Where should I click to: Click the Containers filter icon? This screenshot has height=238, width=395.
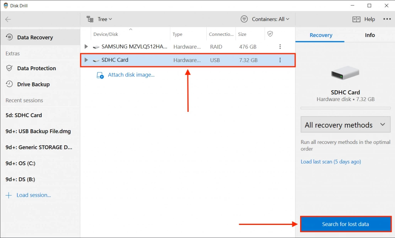[244, 19]
